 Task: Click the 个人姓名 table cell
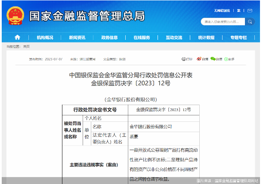[x=105, y=118]
